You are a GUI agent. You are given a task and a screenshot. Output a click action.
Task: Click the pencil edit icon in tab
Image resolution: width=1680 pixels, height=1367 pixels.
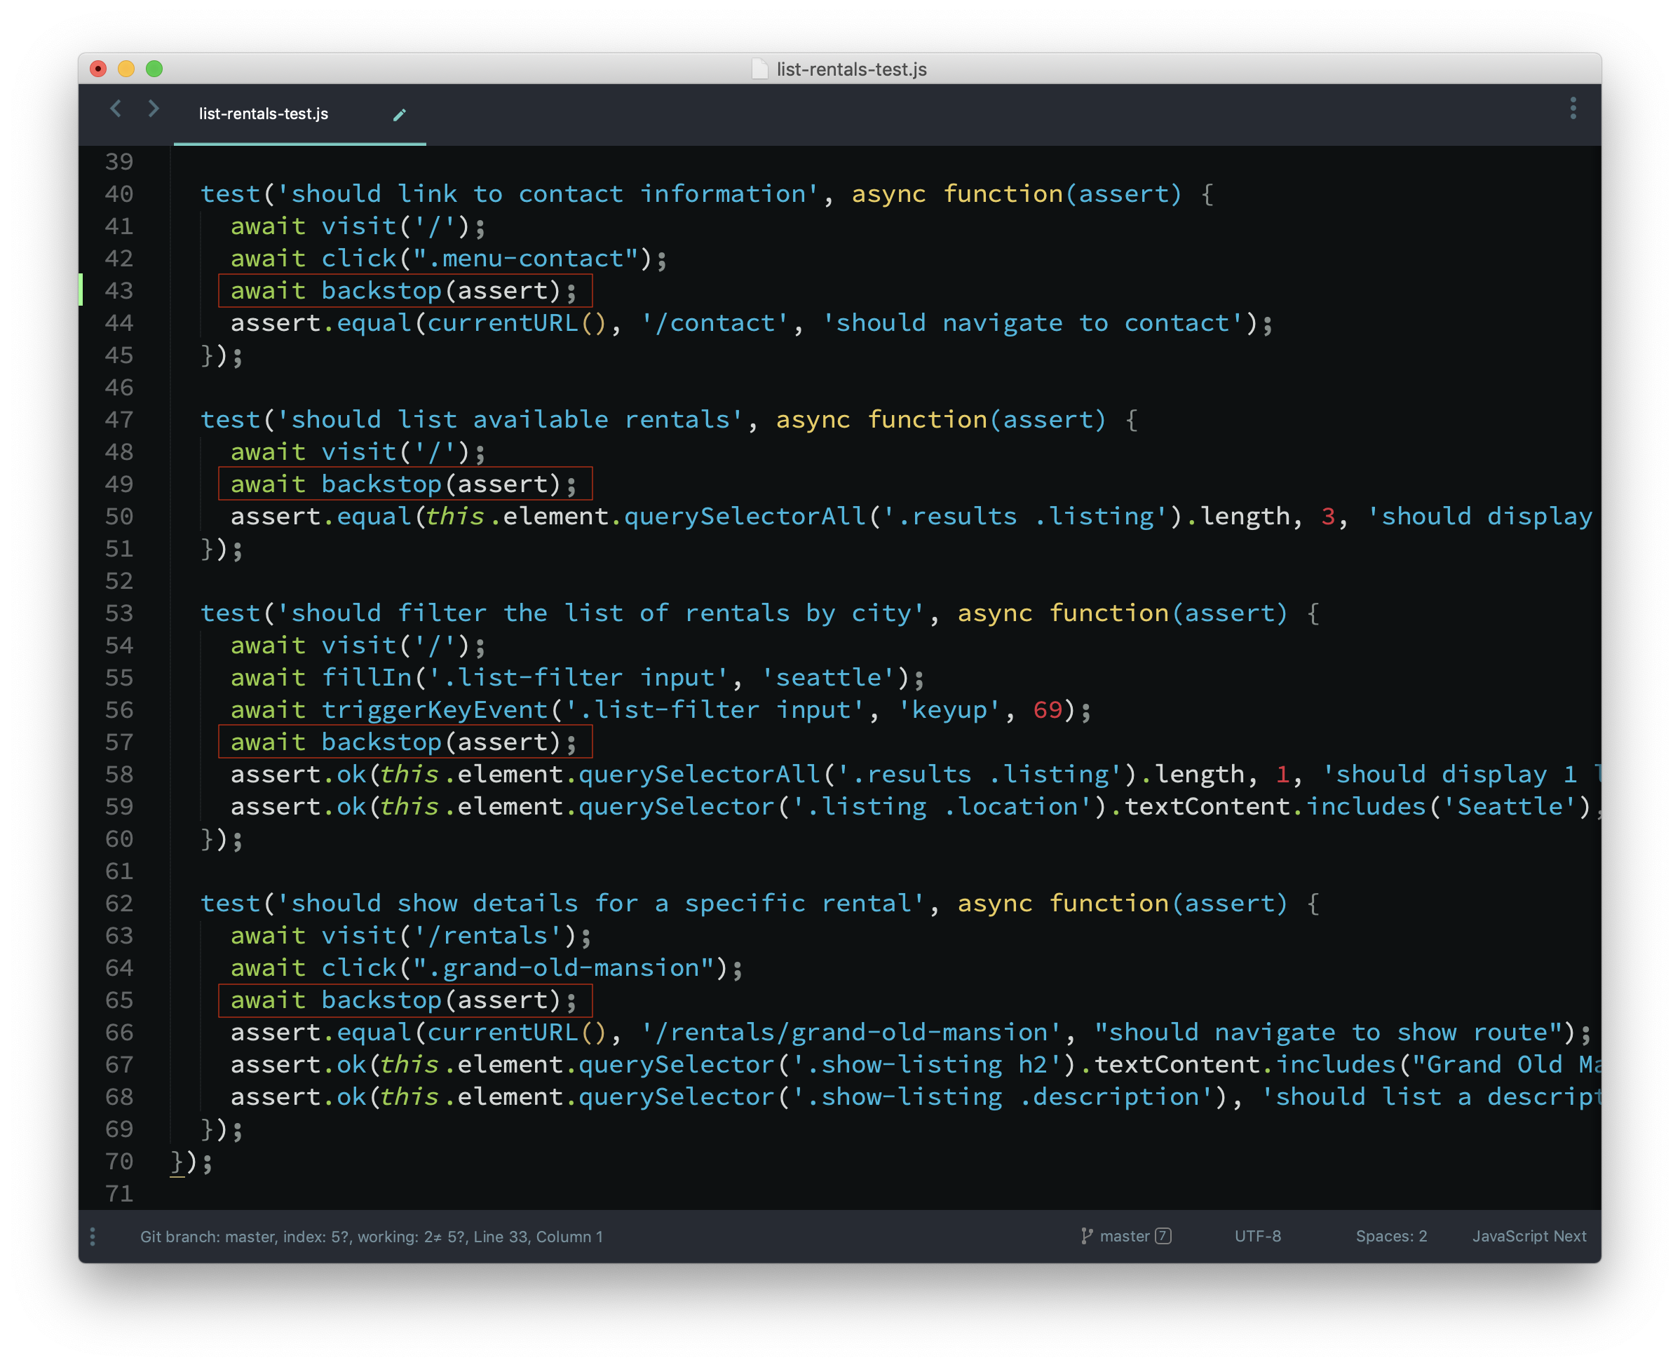tap(400, 115)
